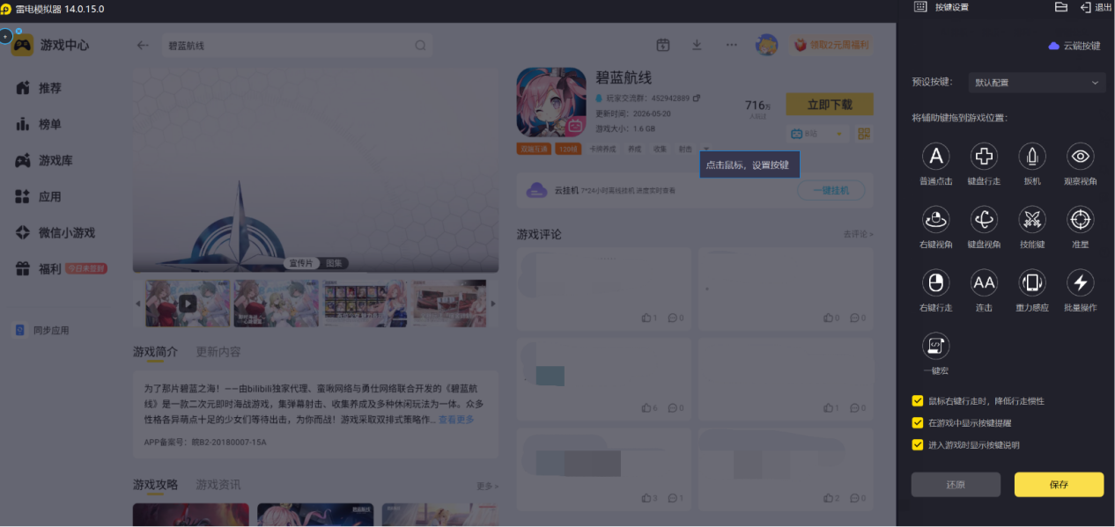Screen dimensions: 1115x527
Task: Click the magnifier search icon
Action: pyautogui.click(x=420, y=46)
